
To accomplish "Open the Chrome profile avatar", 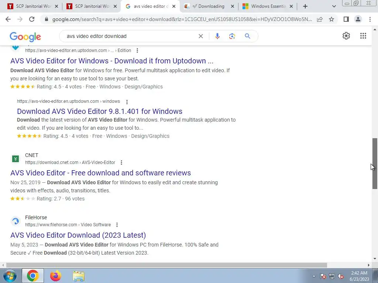I will [x=358, y=19].
